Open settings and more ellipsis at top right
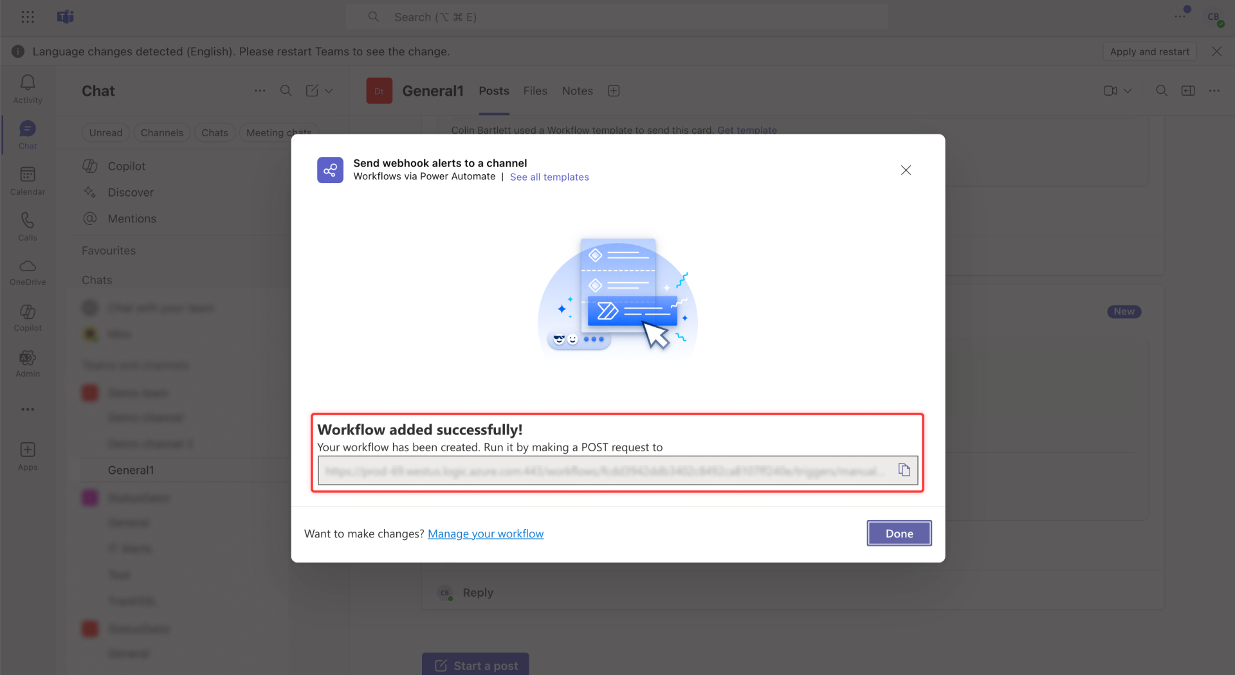This screenshot has height=675, width=1235. pos(1180,17)
